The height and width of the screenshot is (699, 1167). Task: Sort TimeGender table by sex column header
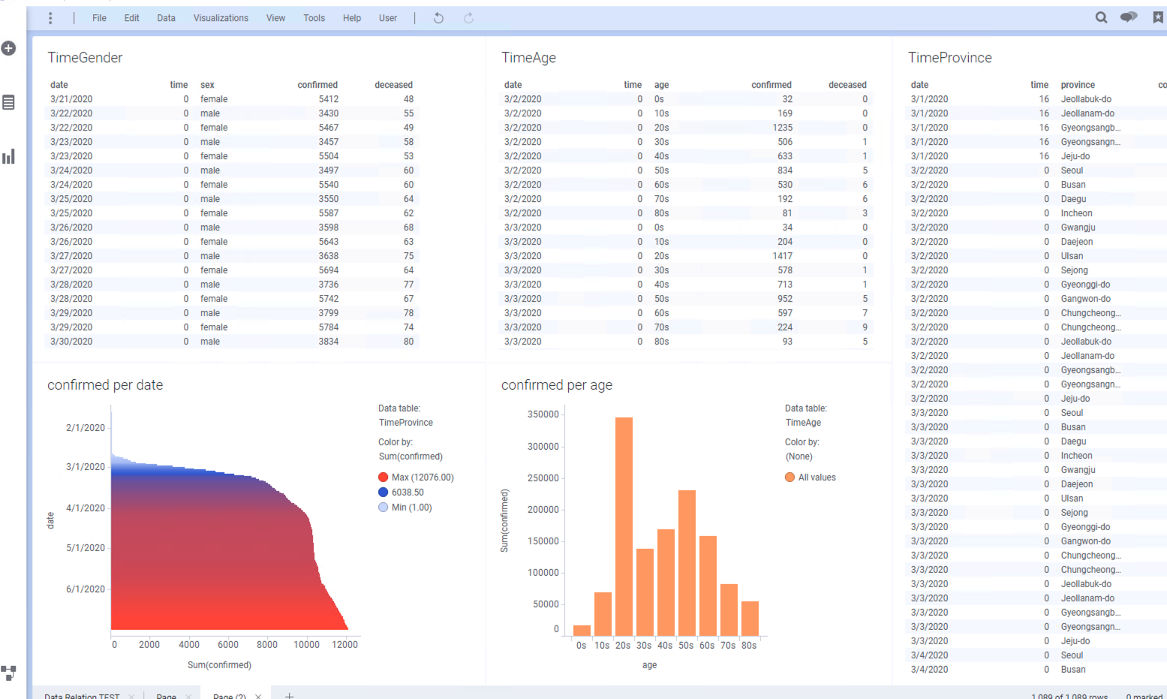(x=207, y=85)
